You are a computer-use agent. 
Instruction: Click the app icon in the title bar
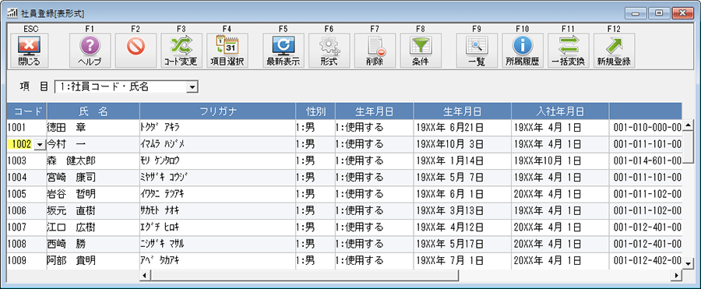pos(12,13)
